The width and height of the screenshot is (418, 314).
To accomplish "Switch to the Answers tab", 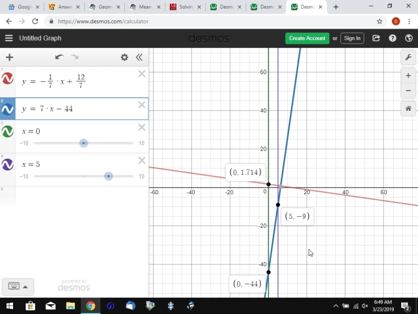I will (x=64, y=7).
